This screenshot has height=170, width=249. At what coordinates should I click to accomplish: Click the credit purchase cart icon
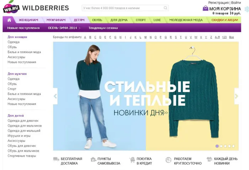tap(132, 160)
